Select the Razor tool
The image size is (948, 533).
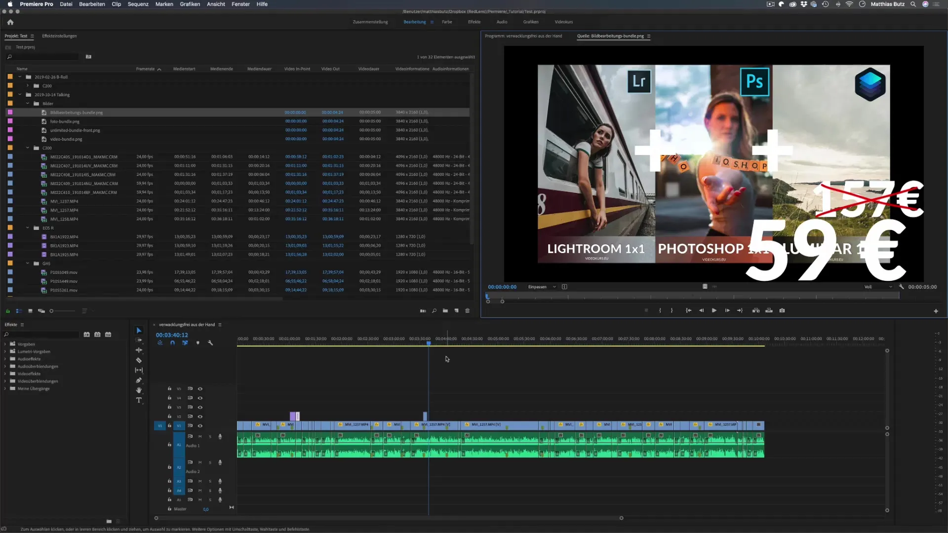click(x=139, y=360)
